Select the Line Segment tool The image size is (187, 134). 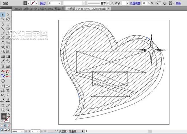(x=3, y=29)
